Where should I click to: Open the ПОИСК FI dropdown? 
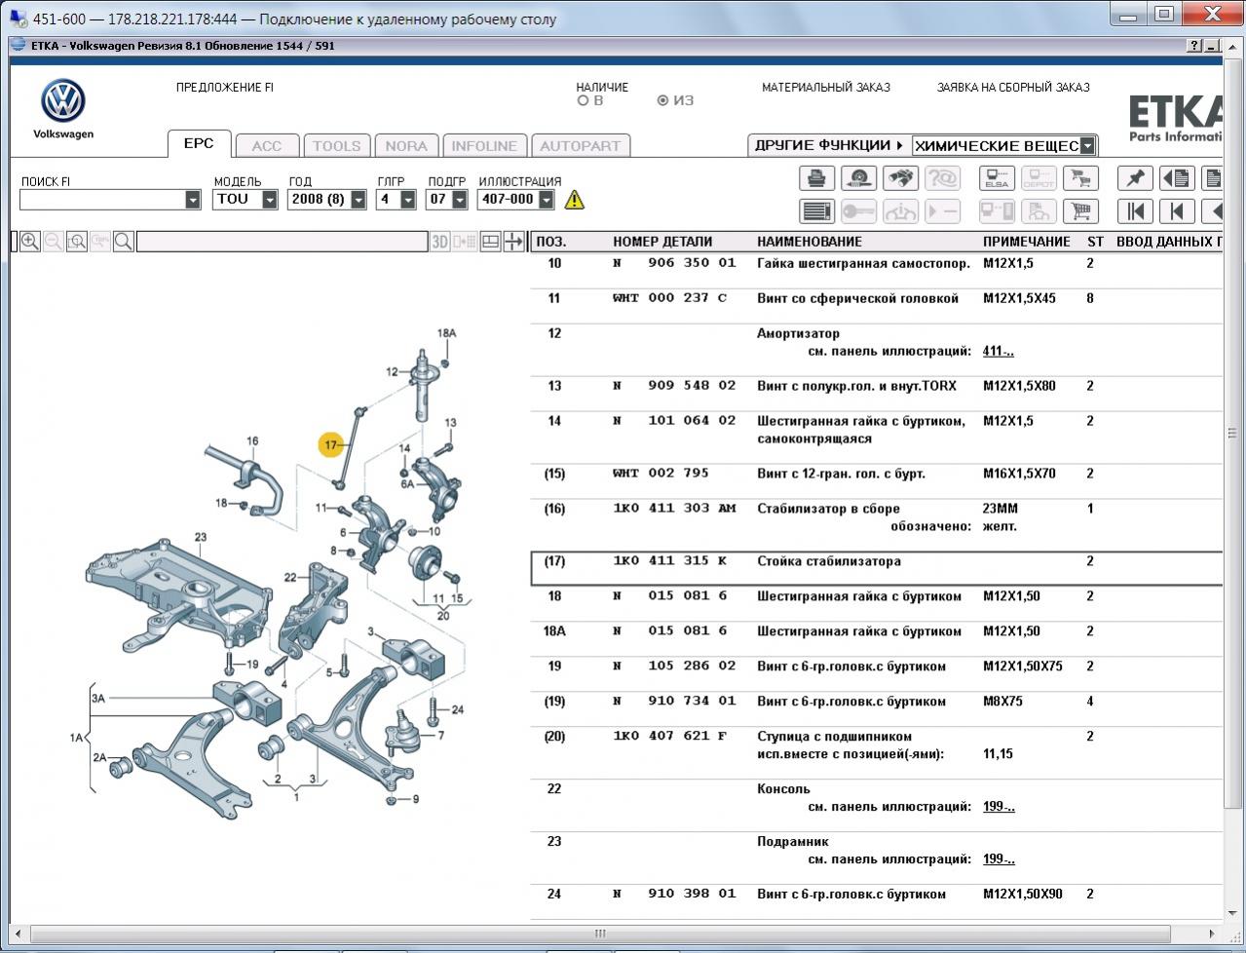192,200
